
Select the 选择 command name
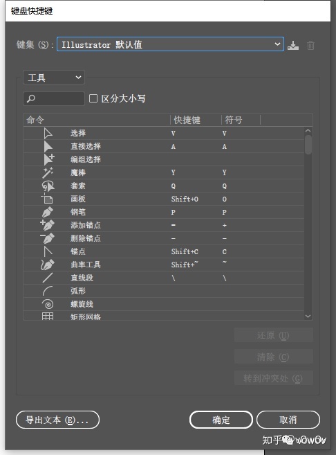click(x=78, y=133)
